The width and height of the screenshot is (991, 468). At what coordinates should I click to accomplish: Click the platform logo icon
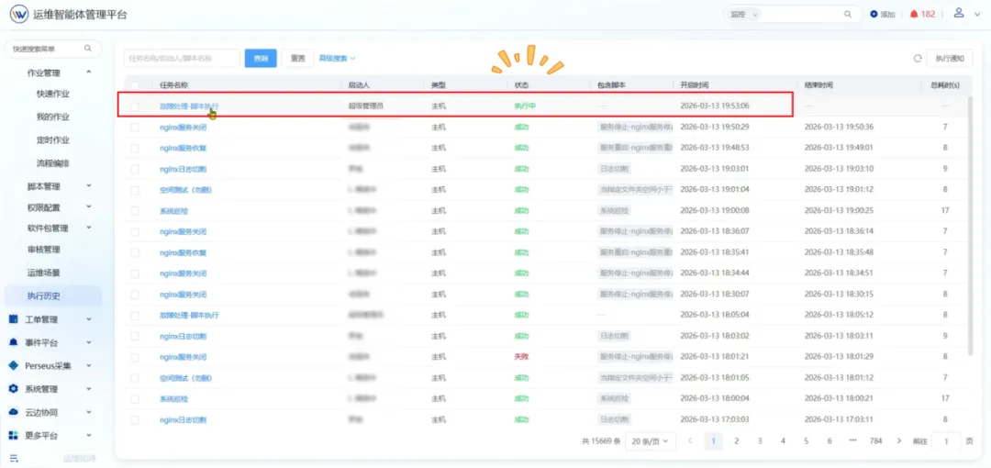(19, 15)
